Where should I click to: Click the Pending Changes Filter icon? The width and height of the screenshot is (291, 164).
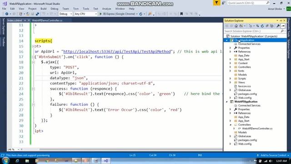[251, 26]
